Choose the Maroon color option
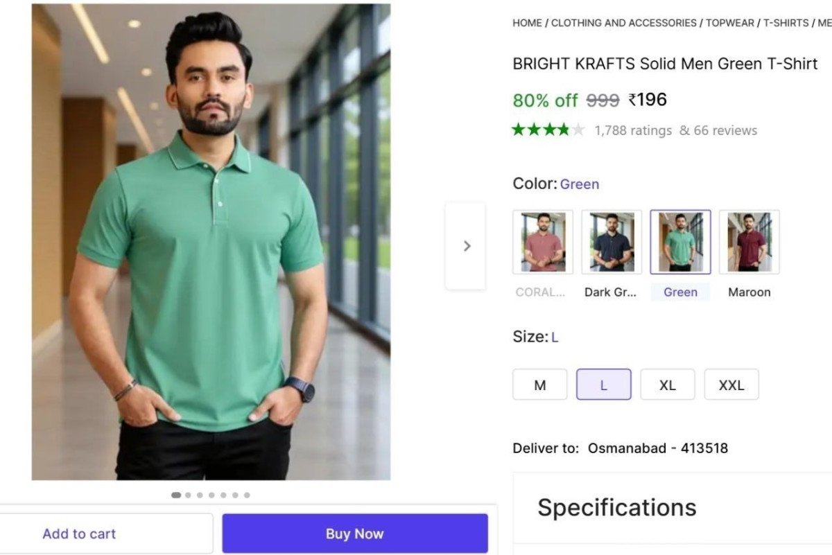Screen dimensions: 832x555 749,241
